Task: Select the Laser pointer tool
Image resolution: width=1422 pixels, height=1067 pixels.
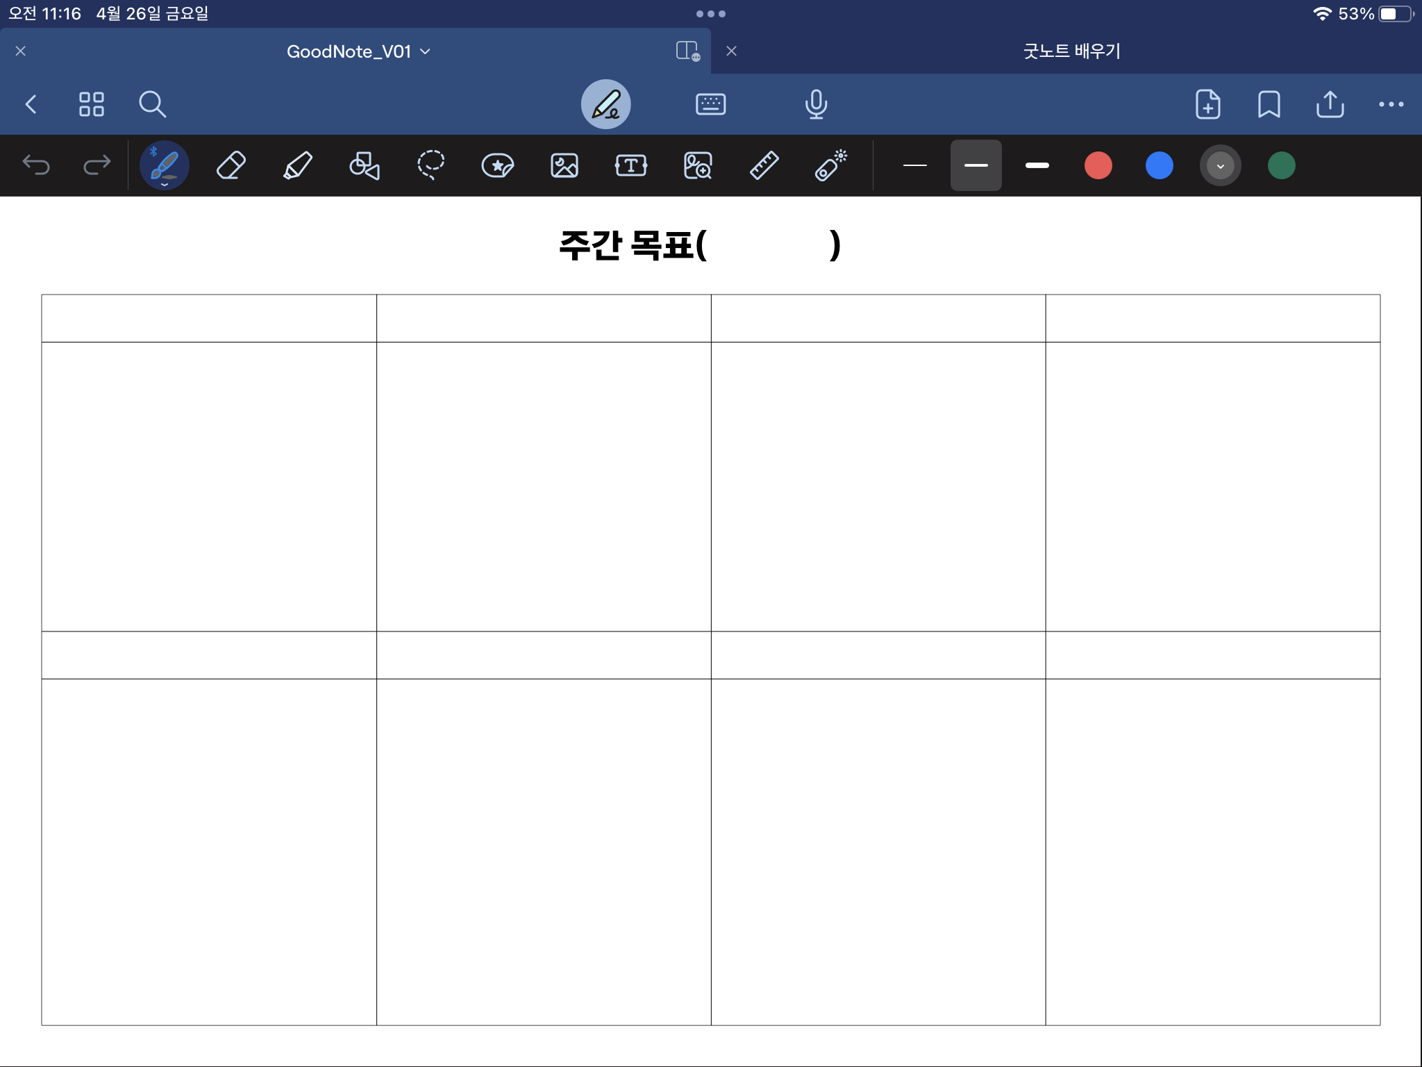Action: tap(831, 165)
